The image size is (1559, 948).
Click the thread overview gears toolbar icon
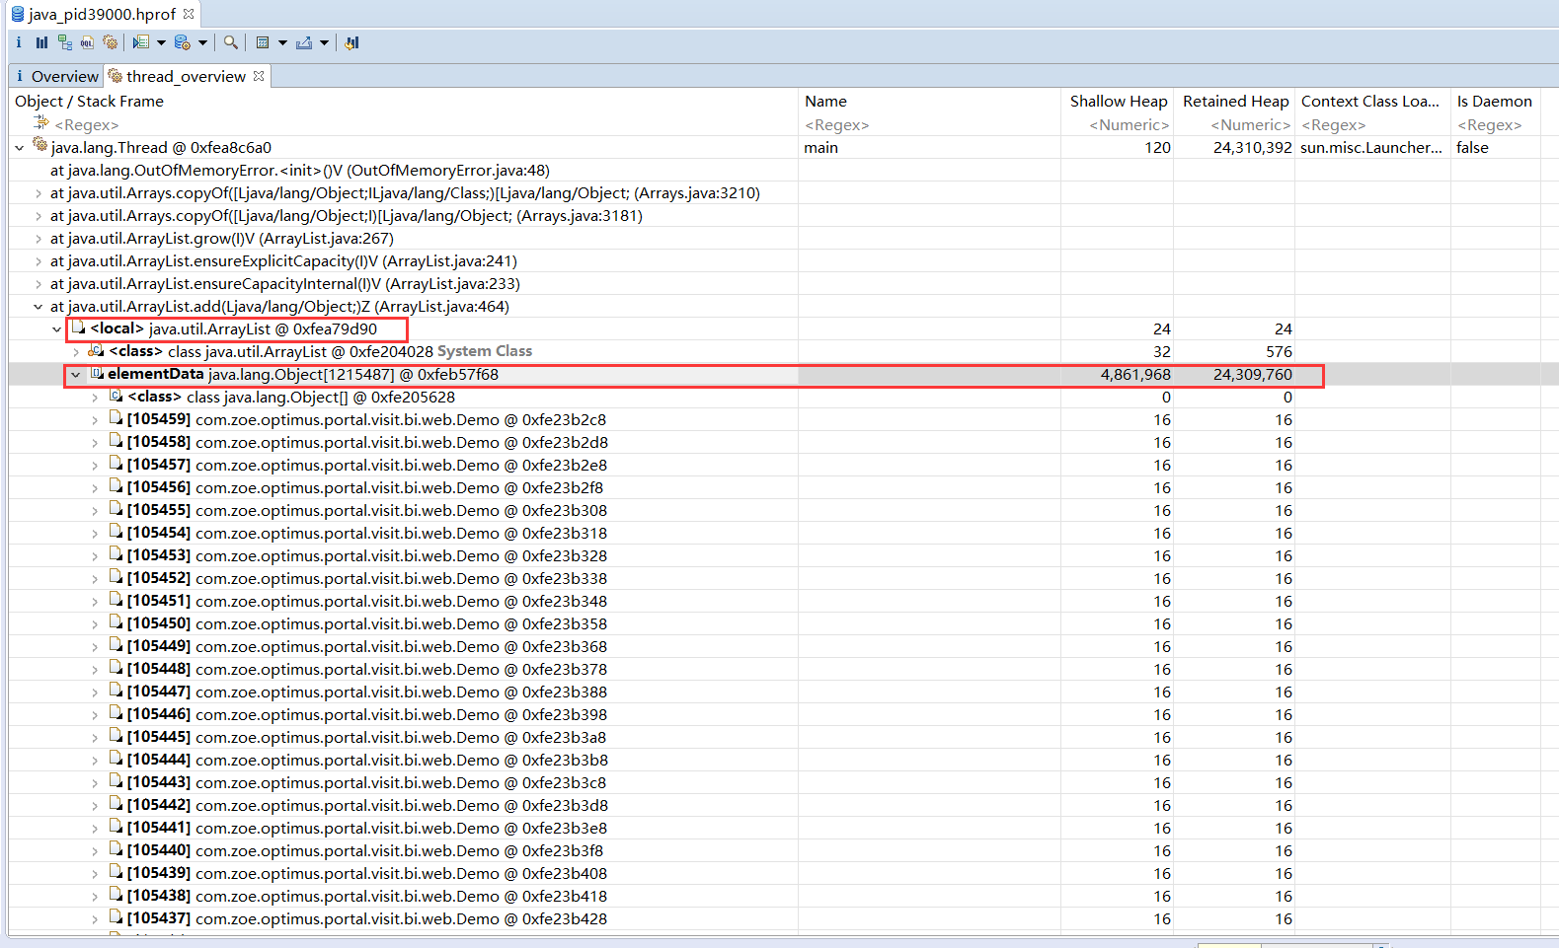pos(111,42)
